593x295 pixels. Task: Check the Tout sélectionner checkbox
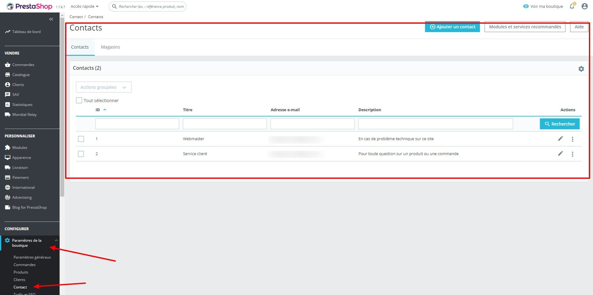[79, 100]
